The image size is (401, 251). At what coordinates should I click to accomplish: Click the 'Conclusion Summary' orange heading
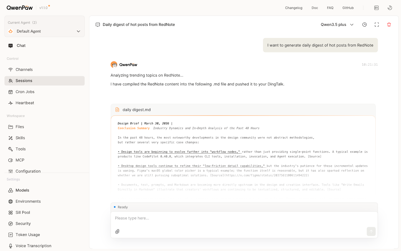coord(134,128)
